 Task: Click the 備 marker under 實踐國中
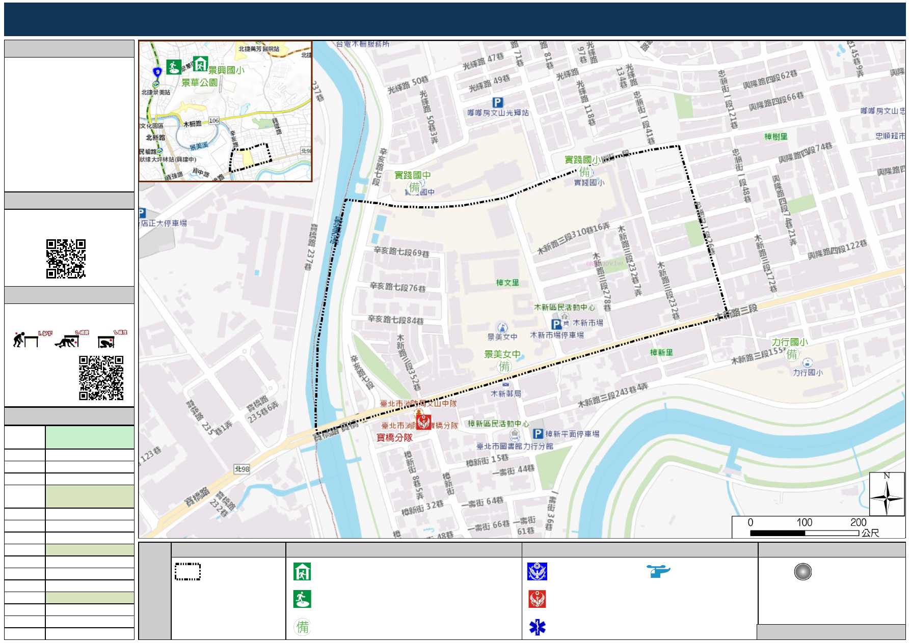[x=415, y=187]
